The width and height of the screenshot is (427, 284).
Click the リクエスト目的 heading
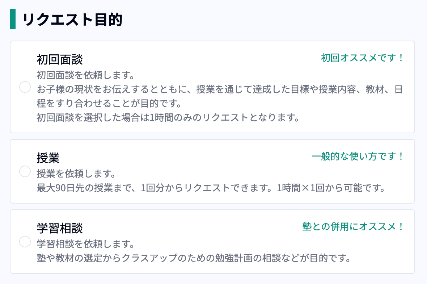[x=72, y=20]
